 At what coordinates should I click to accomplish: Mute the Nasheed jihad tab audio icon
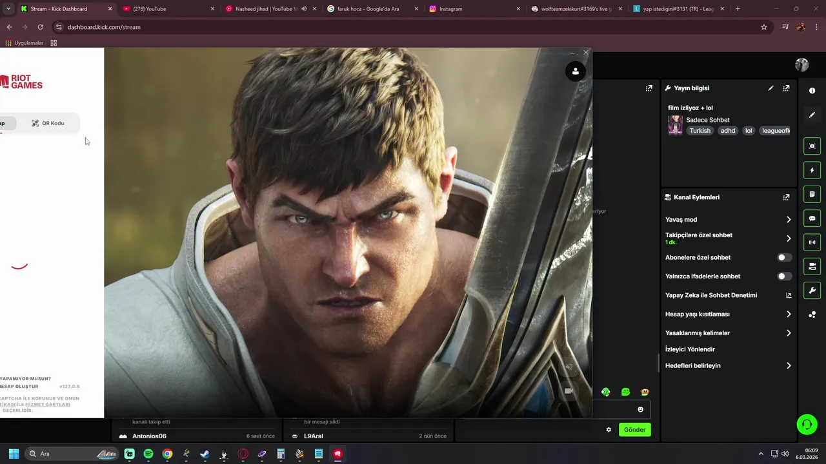click(303, 9)
